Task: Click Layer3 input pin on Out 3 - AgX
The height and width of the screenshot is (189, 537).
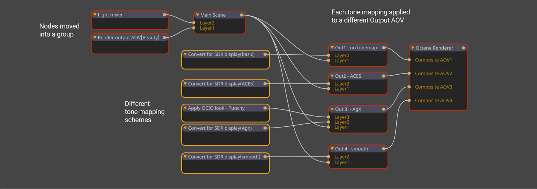Action: (329, 117)
